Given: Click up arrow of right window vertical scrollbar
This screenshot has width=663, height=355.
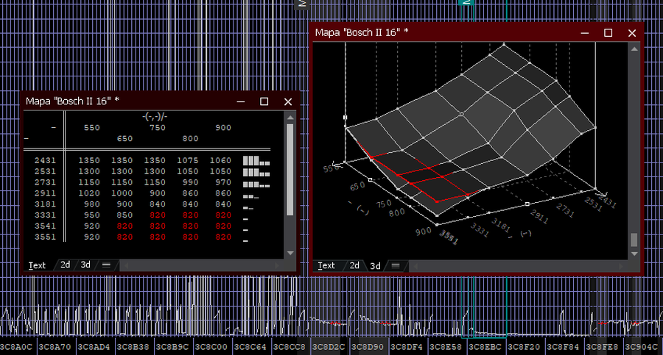Looking at the screenshot, I should click(x=634, y=49).
